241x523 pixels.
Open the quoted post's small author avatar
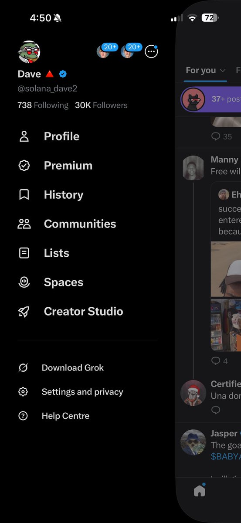tap(224, 194)
